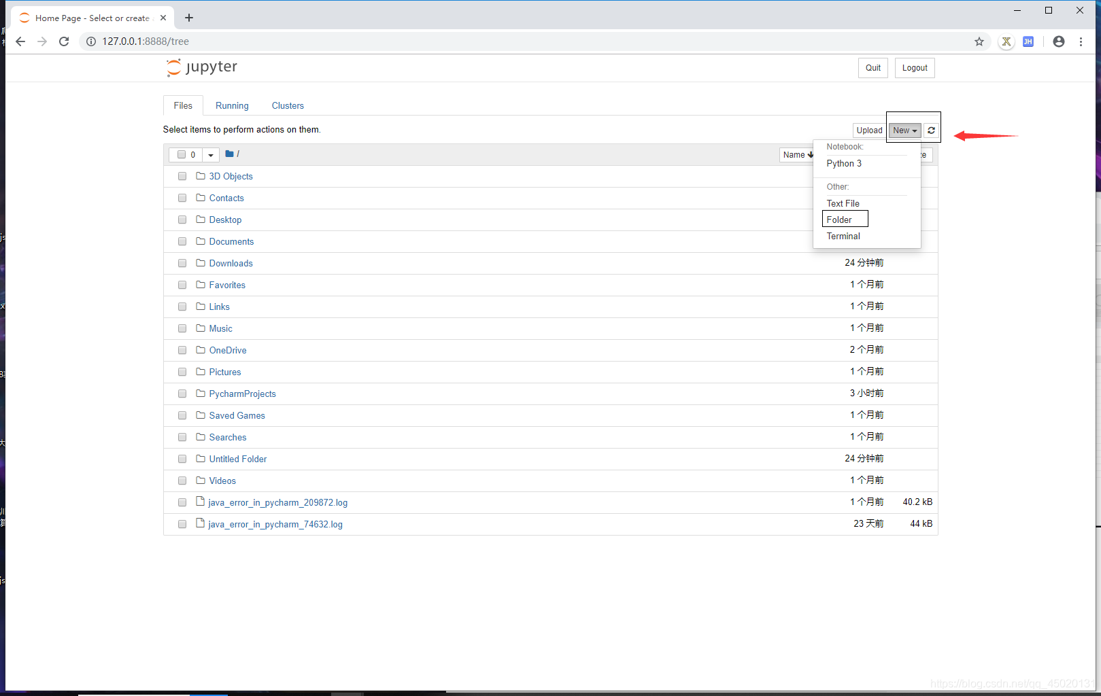Click the site information icon in address bar

click(x=90, y=41)
